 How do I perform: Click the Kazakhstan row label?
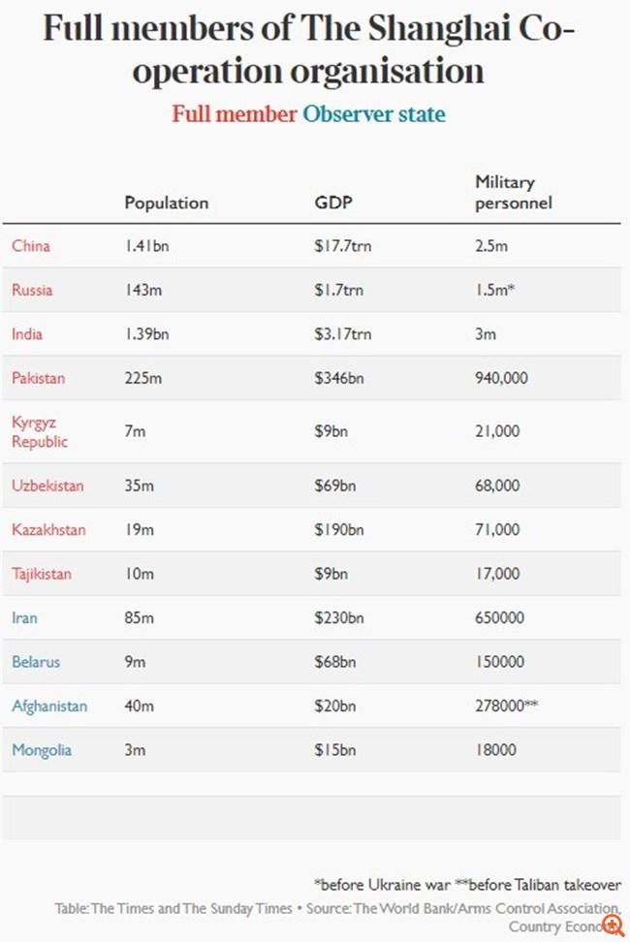point(48,529)
